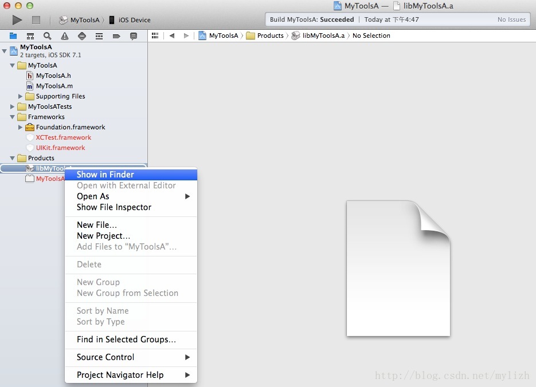
Task: Run the project with the Play button
Action: click(x=17, y=20)
